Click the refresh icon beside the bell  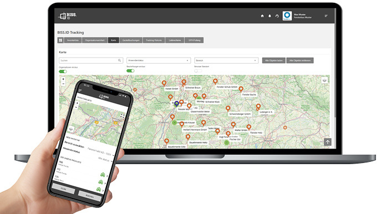click(x=277, y=16)
